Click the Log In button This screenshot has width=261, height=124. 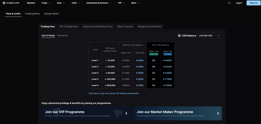coord(239,3)
